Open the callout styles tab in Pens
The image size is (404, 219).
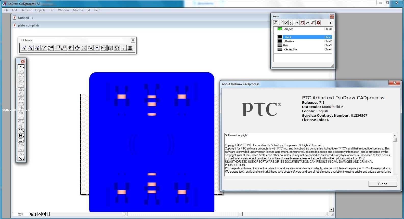pyautogui.click(x=308, y=23)
